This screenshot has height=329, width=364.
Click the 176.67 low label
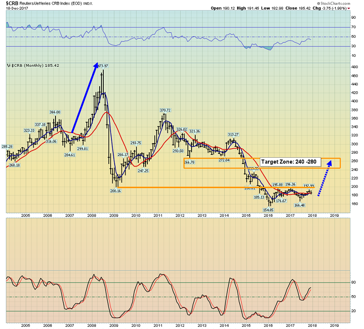[x=281, y=201]
